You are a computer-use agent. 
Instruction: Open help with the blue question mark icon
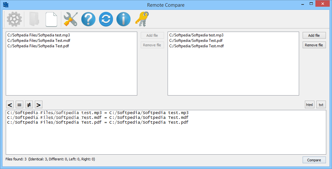[88, 19]
